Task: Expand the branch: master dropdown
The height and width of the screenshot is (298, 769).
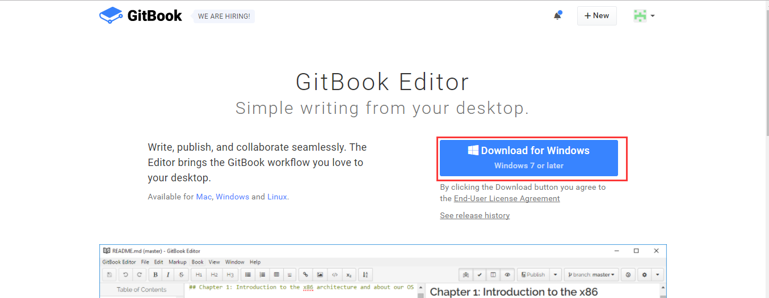Action: coord(590,275)
